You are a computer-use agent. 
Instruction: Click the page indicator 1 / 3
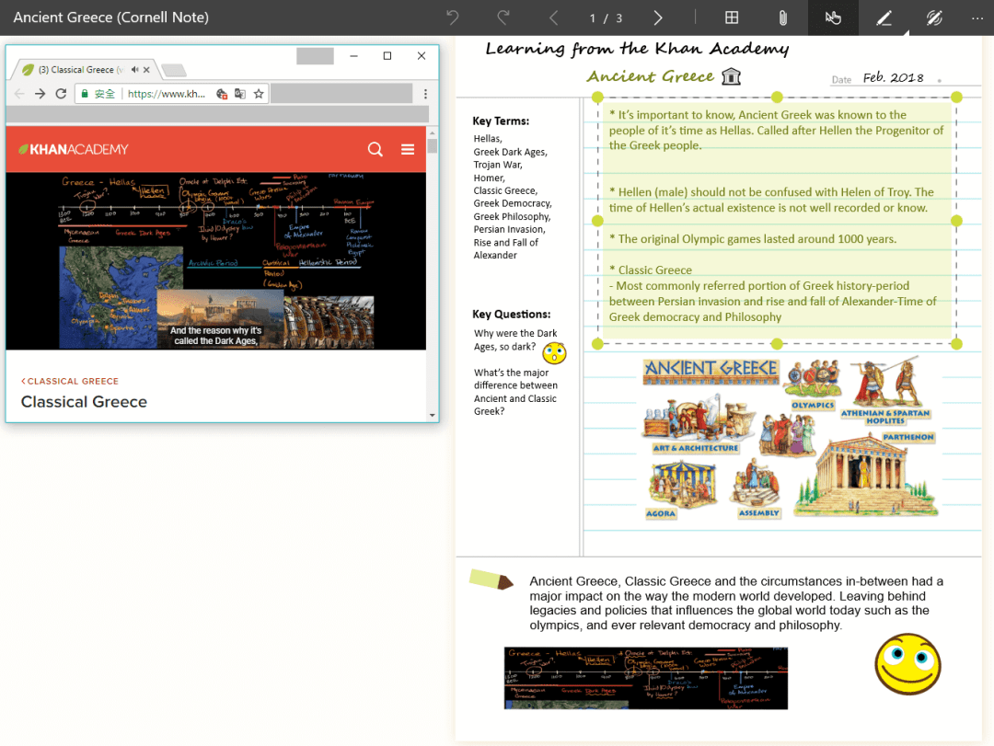tap(606, 18)
